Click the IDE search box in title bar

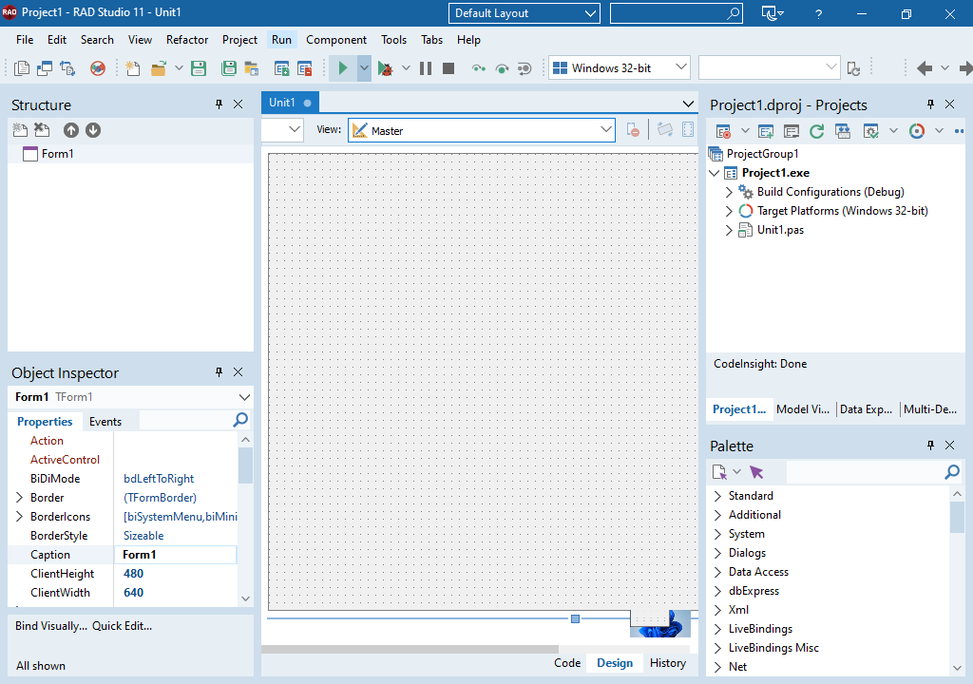pos(676,13)
